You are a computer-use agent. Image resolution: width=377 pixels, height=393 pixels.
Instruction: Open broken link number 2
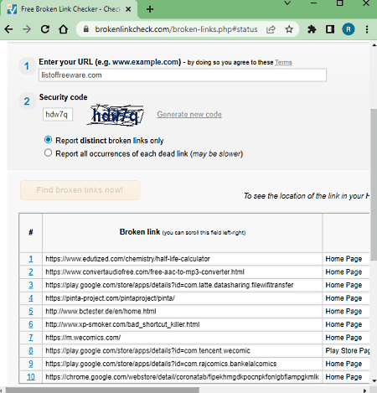(31, 271)
